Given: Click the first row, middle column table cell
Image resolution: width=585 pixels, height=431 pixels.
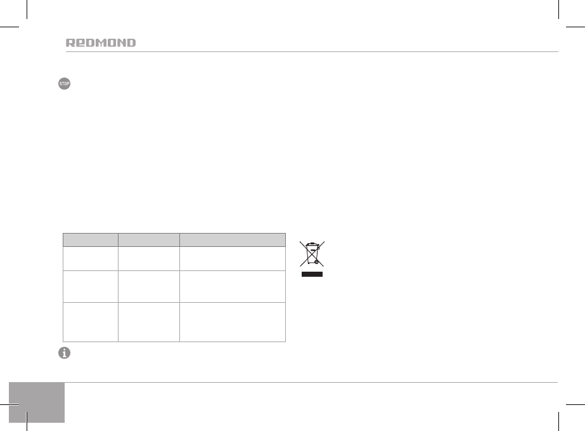Looking at the screenshot, I should pos(148,257).
